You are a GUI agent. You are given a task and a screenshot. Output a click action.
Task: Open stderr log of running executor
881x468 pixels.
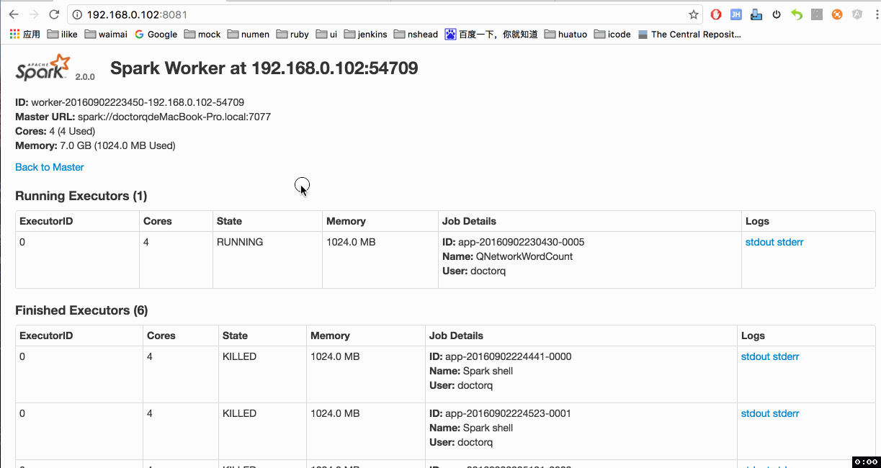[790, 242]
